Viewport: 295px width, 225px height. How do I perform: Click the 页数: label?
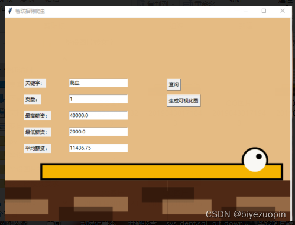click(33, 99)
